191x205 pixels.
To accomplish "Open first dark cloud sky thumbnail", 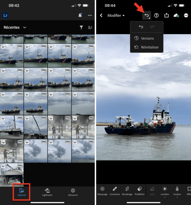I will click(36, 151).
